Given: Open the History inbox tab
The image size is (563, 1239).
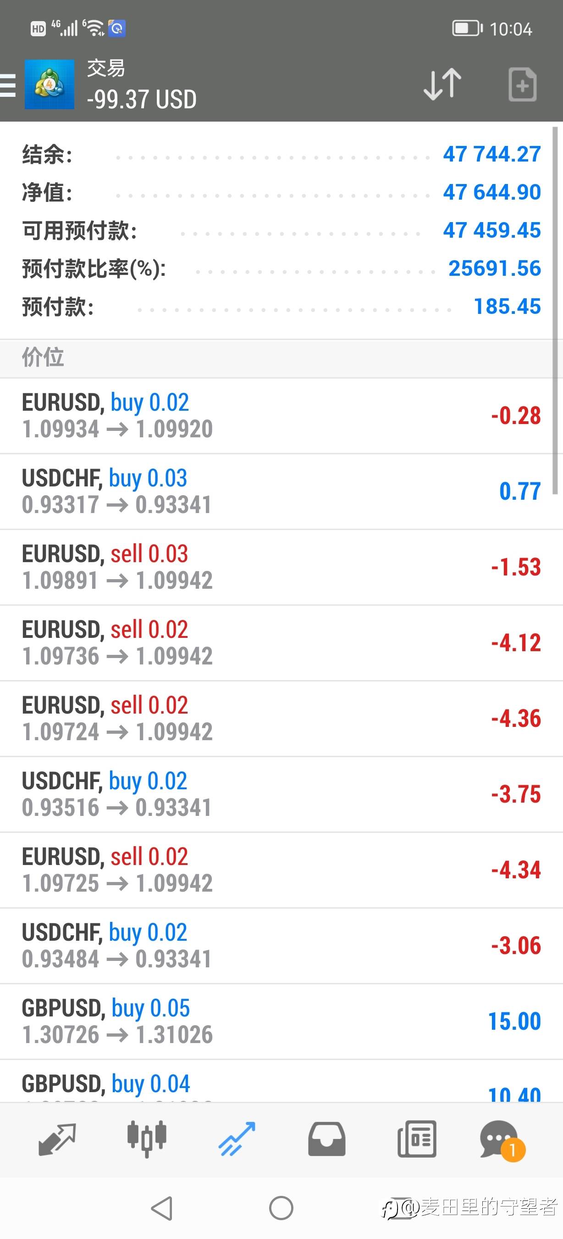Looking at the screenshot, I should point(326,1139).
